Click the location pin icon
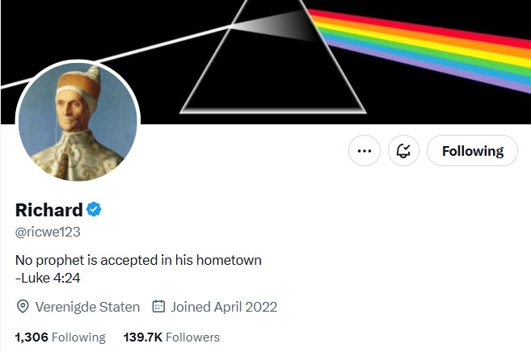The height and width of the screenshot is (352, 531). point(23,307)
